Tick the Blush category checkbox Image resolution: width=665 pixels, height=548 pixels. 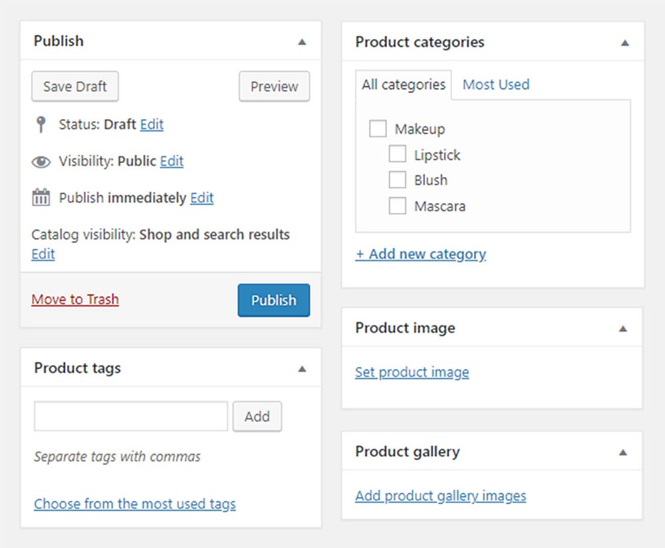398,180
